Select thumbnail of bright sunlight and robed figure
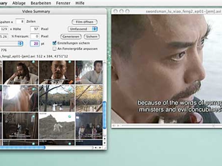 tap(20, 98)
